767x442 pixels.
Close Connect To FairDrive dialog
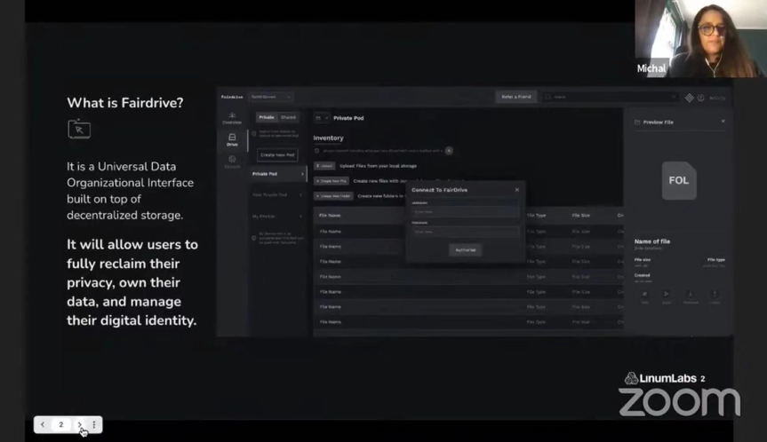(x=517, y=190)
